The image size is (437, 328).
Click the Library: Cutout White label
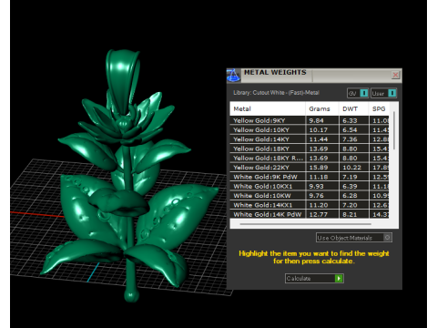click(x=276, y=93)
